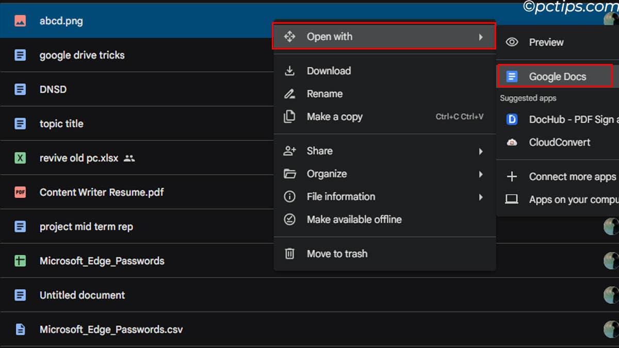Viewport: 619px width, 348px height.
Task: Click the Download arrow icon in the menu
Action: tap(290, 71)
